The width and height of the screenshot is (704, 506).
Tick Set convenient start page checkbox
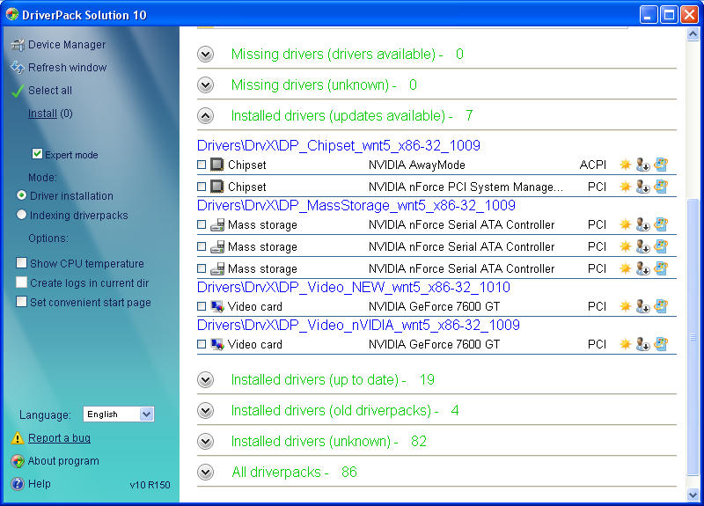[21, 301]
